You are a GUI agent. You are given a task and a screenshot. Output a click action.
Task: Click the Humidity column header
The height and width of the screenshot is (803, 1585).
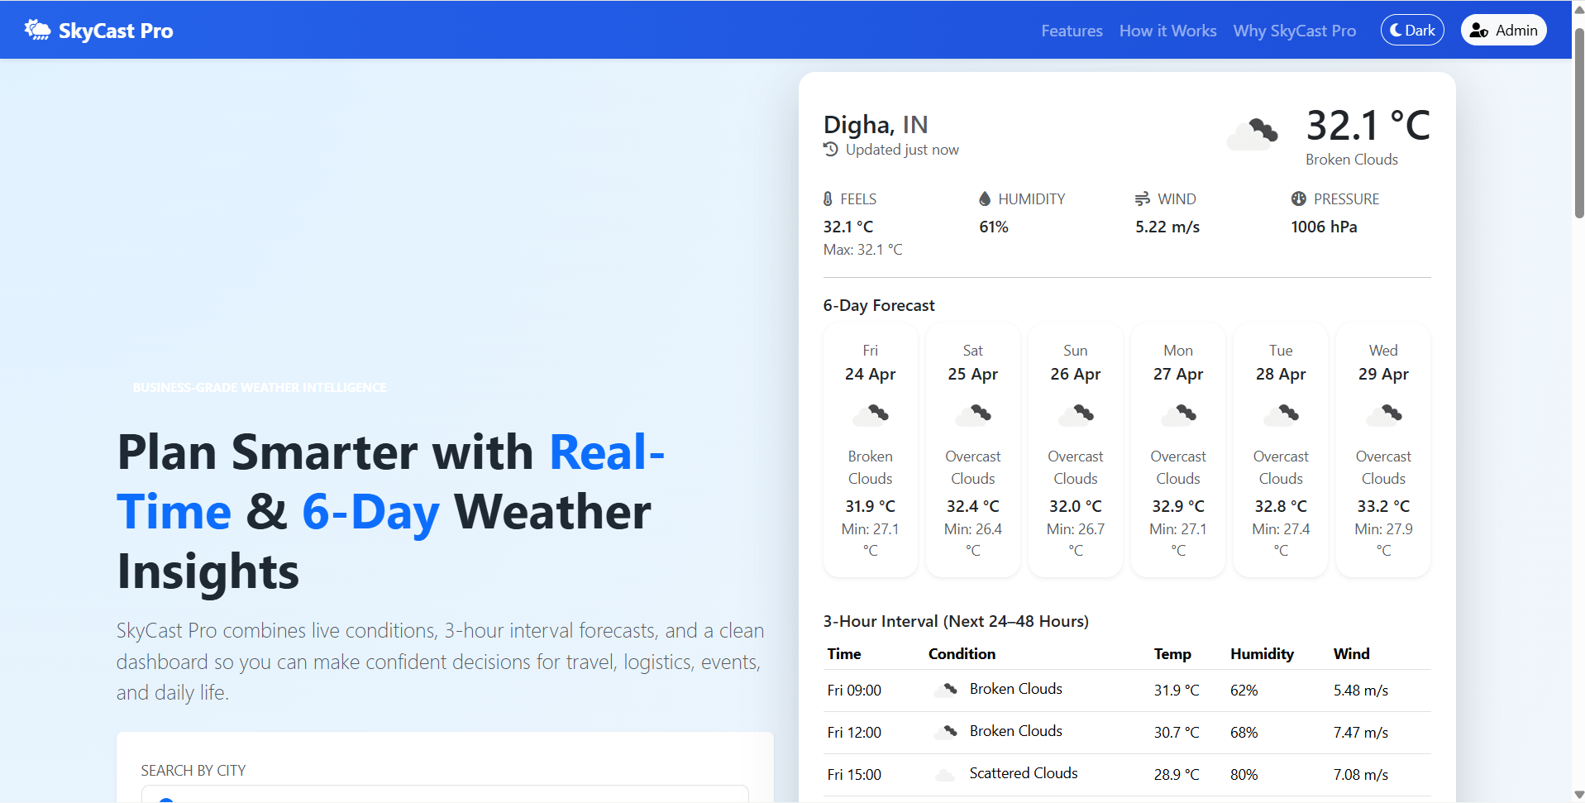[x=1262, y=654]
